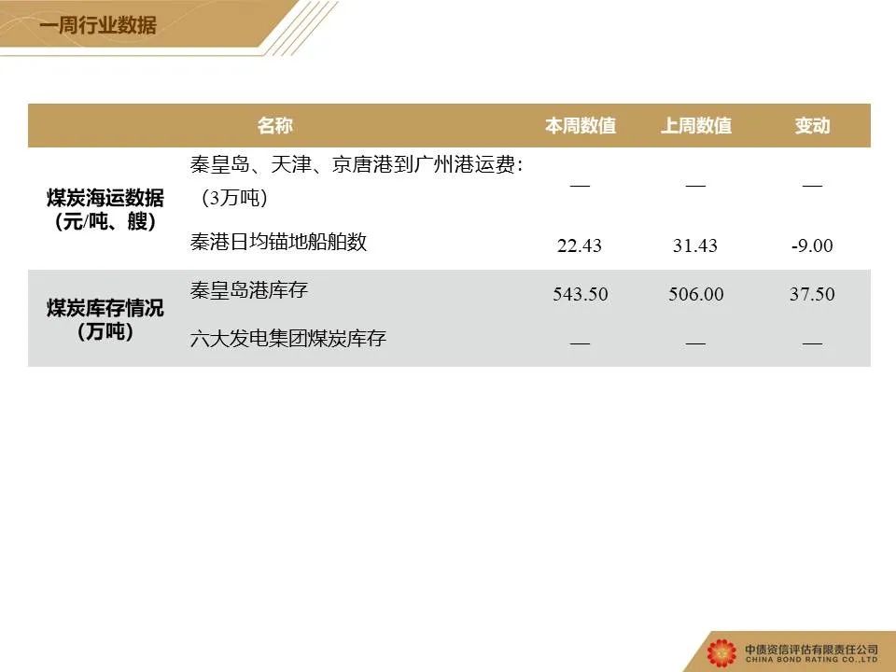Viewport: 896px width, 672px height.
Task: Select the value 506.00
Action: (x=696, y=294)
